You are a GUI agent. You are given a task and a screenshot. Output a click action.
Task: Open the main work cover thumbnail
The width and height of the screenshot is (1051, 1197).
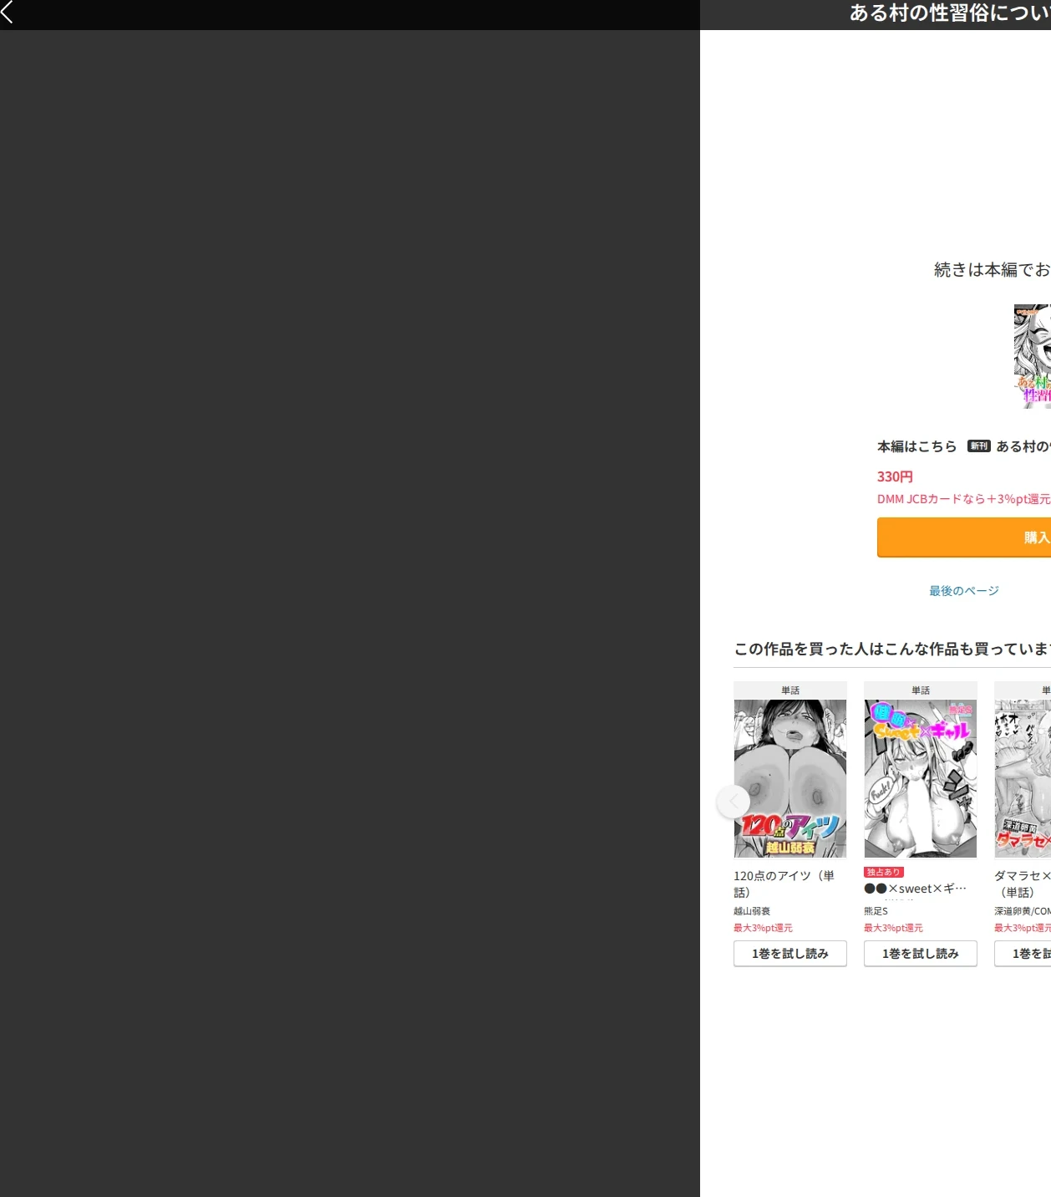pos(1032,356)
